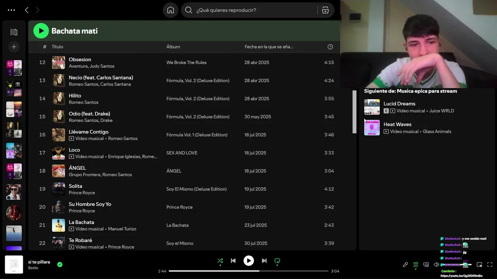Open album Fórmula Vol. 1 (Deluxe Edition)

click(x=197, y=135)
